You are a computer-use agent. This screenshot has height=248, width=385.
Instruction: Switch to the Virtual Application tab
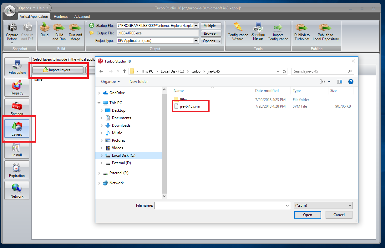34,17
